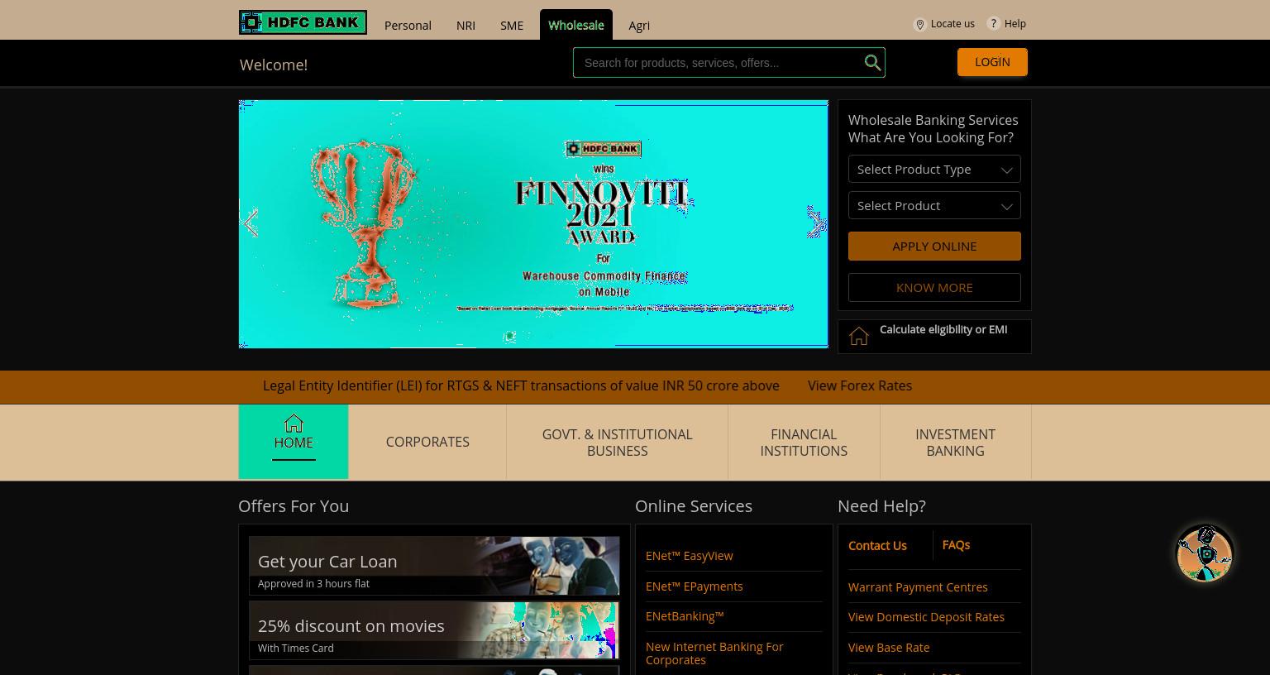Click Locate us link text

pos(952,24)
